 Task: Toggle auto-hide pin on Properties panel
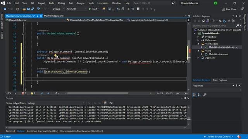[236, 86]
